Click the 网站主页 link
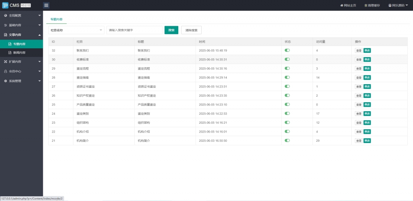The height and width of the screenshot is (201, 413). (x=348, y=5)
